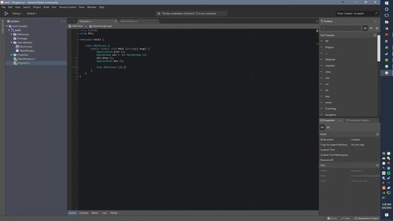Click the Toolbox vertical scrollbar

coord(378,48)
